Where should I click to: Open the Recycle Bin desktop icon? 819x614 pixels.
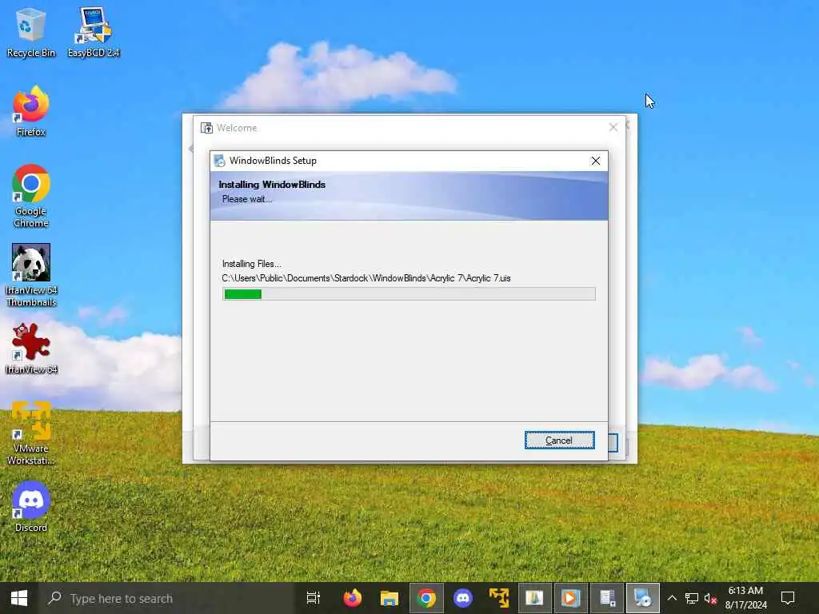pos(31,32)
